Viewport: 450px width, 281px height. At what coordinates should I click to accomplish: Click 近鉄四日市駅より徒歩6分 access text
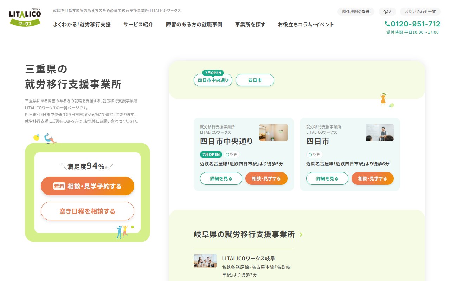coord(348,164)
